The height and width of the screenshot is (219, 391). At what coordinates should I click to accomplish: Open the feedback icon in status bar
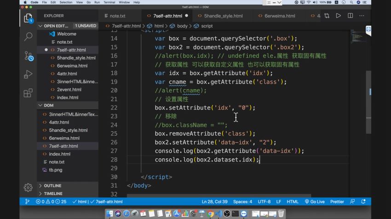352,202
